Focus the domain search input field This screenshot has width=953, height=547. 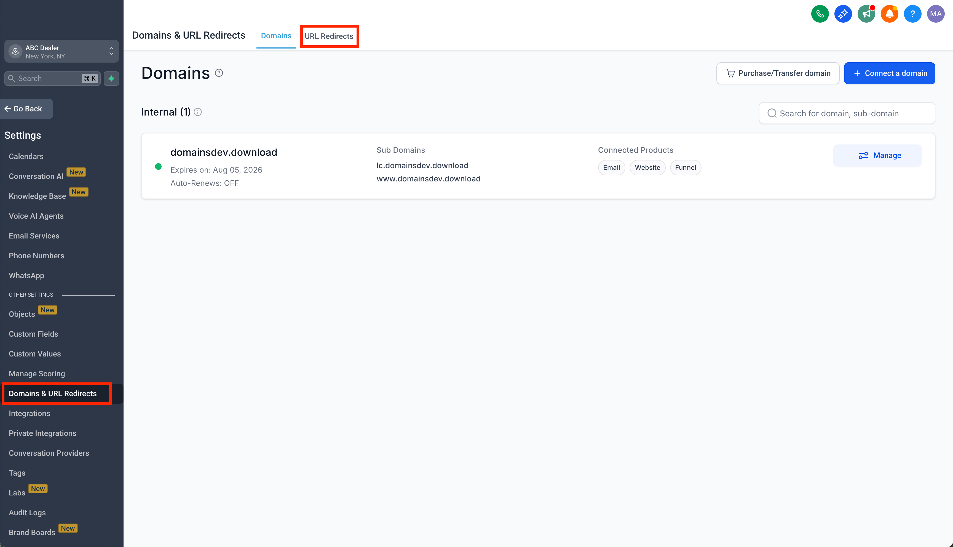pyautogui.click(x=847, y=113)
